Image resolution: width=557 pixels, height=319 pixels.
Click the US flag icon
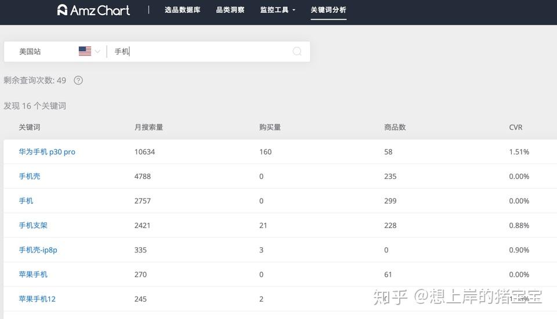(x=85, y=52)
